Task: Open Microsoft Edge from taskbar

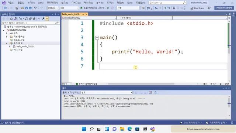Action: point(129,129)
